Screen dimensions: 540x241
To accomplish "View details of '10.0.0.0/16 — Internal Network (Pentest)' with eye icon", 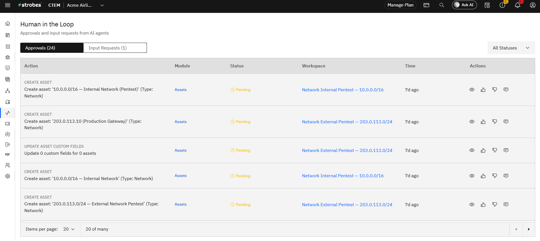I will (x=472, y=90).
